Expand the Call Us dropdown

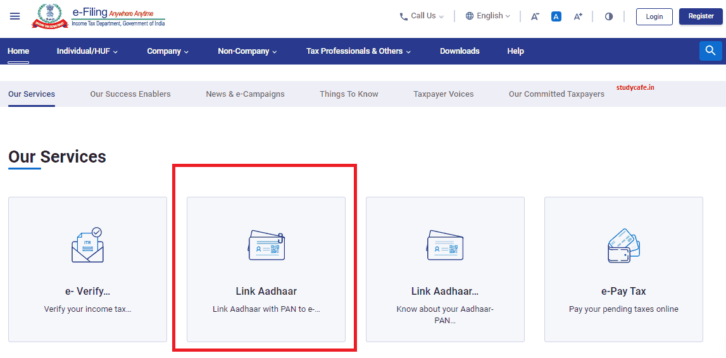pyautogui.click(x=422, y=16)
